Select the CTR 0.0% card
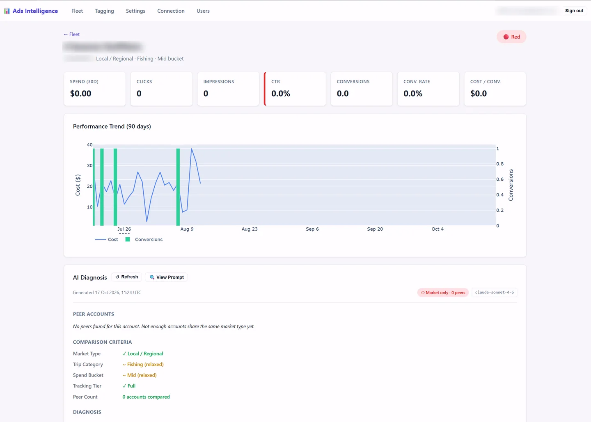This screenshot has height=422, width=591. pyautogui.click(x=295, y=89)
